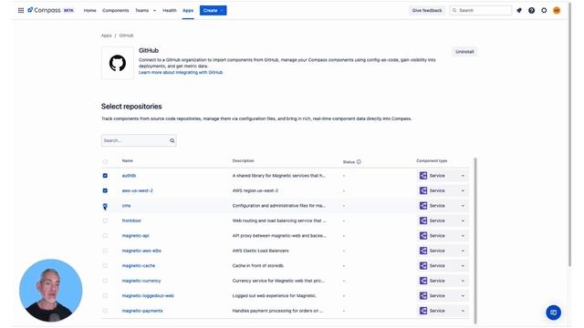The height and width of the screenshot is (328, 584).
Task: Expand component type dropdown for magnetic-aws-elbs
Action: coord(463,251)
